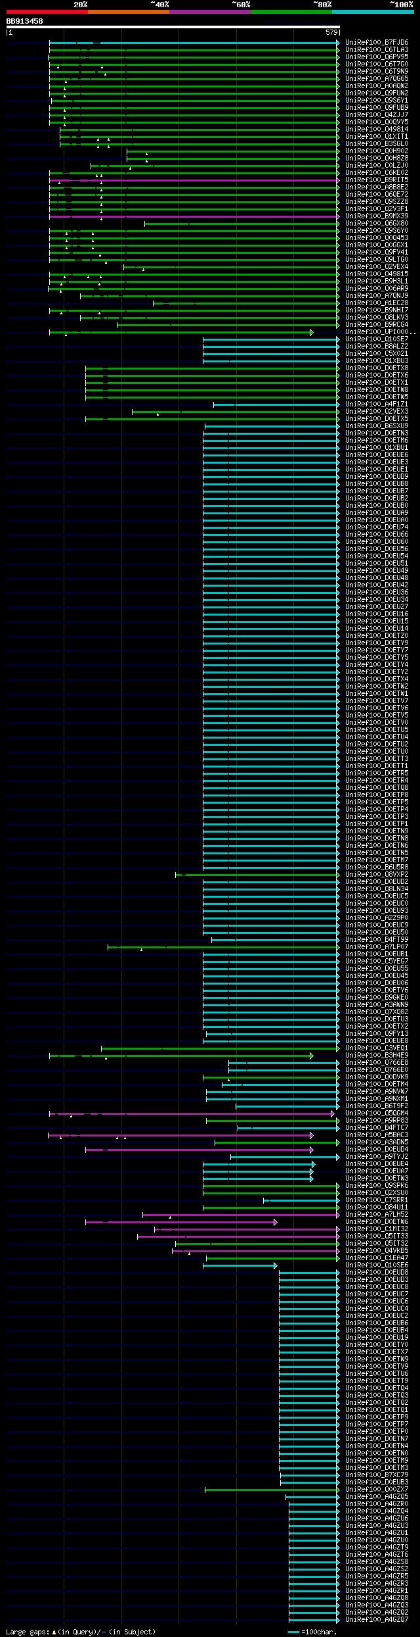Image resolution: width=420 pixels, height=1637 pixels.
Task: Open hit UniRef100_Q0DVK9
Action: pos(377,1077)
